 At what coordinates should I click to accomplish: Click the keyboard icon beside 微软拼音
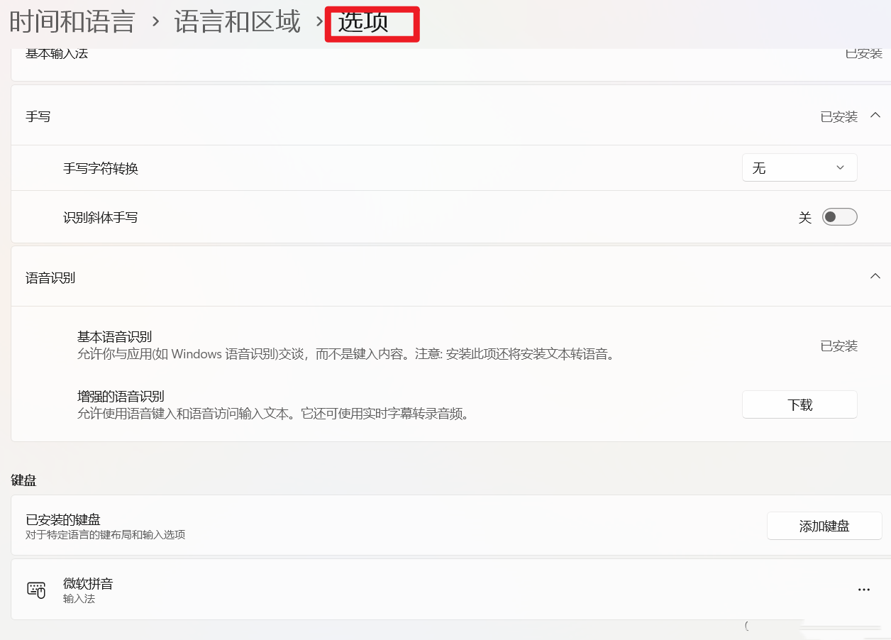tap(36, 589)
